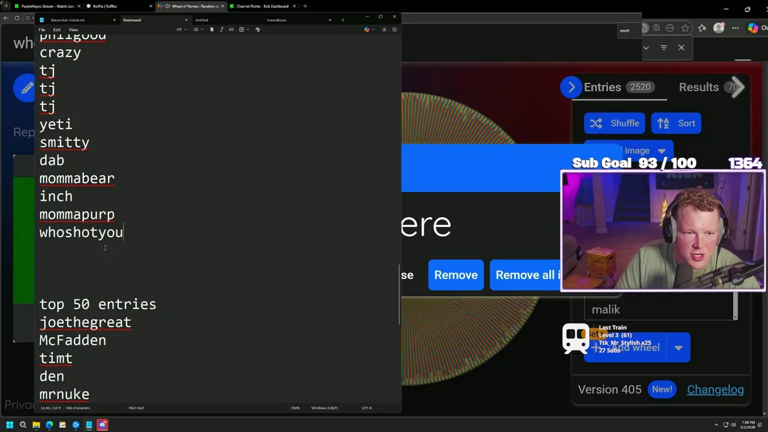This screenshot has width=768, height=432.
Task: Go back in the browser
Action: [6, 18]
